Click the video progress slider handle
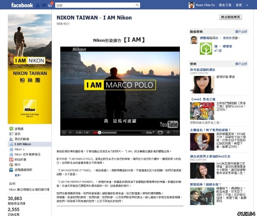 (x=99, y=132)
